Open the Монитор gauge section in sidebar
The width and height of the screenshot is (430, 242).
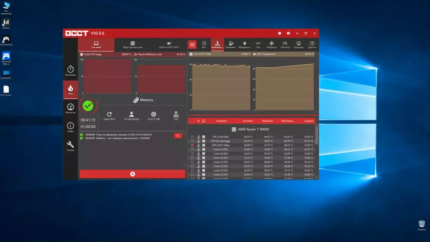tap(71, 109)
